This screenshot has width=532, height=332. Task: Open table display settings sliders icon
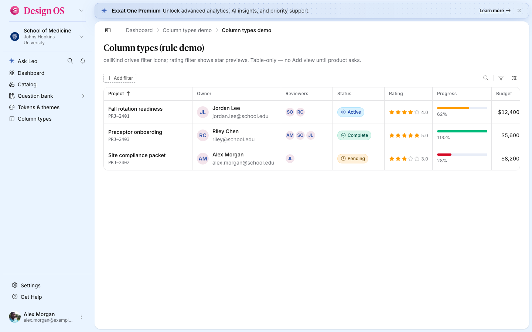pos(514,78)
